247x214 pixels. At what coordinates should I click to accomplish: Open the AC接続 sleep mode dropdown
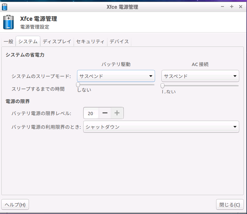click(200, 76)
